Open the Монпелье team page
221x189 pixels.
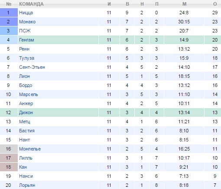click(30, 149)
